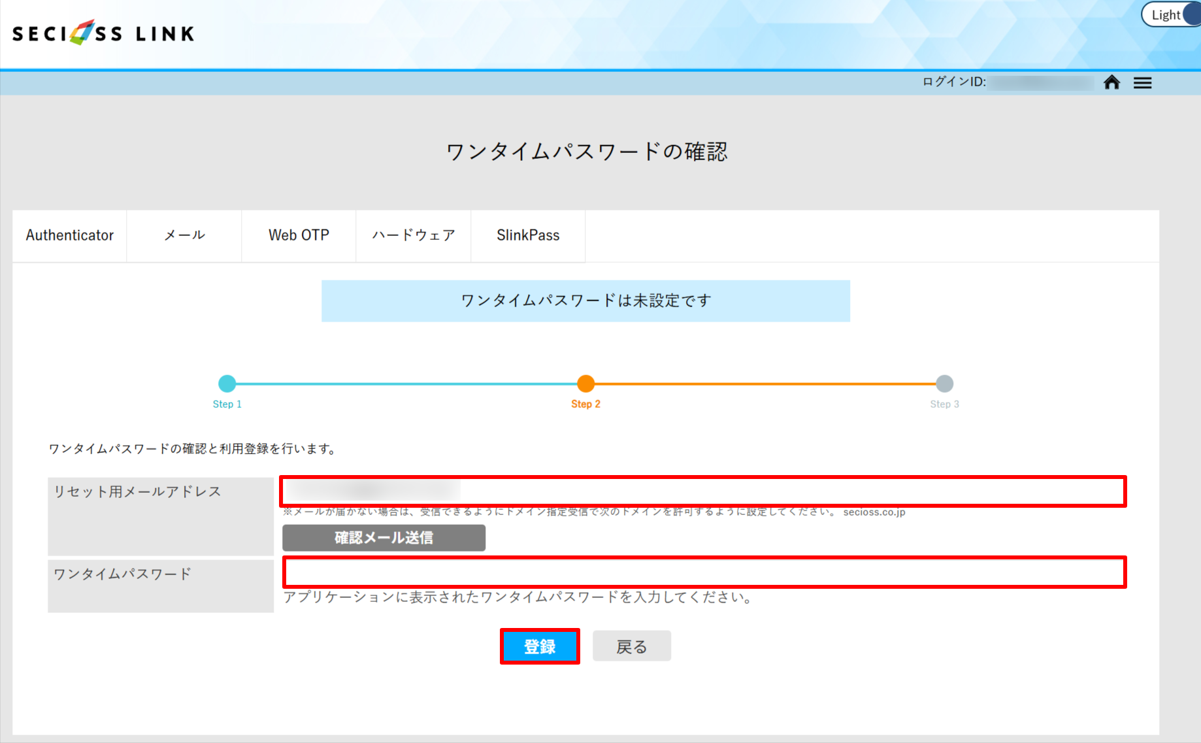Focus the ワンタイムパスワード input field
1201x743 pixels.
tap(704, 572)
